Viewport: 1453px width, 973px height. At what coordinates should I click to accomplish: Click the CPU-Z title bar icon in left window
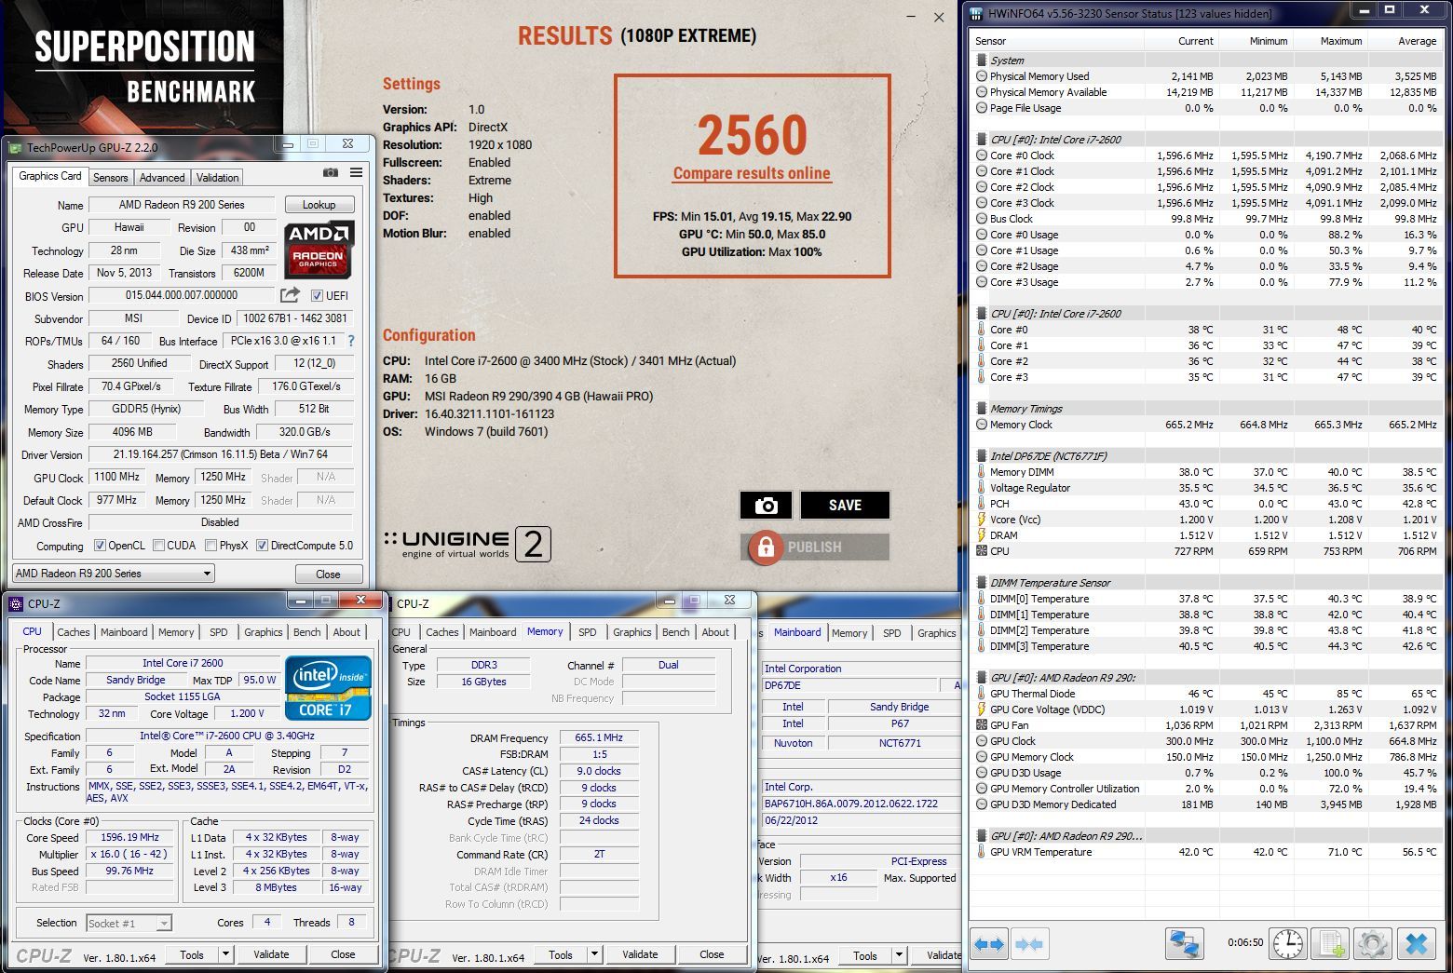(16, 603)
